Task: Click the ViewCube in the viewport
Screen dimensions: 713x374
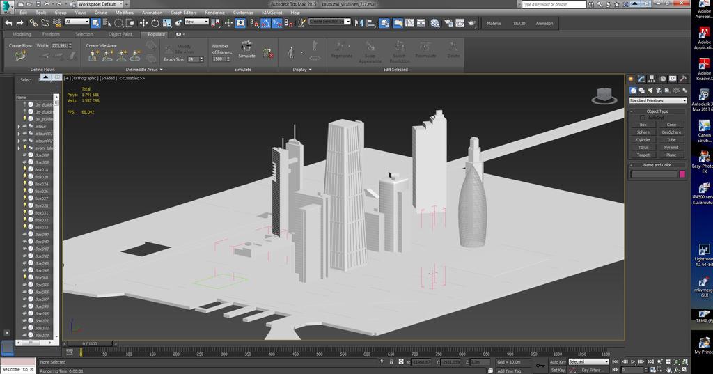Action: [604, 95]
